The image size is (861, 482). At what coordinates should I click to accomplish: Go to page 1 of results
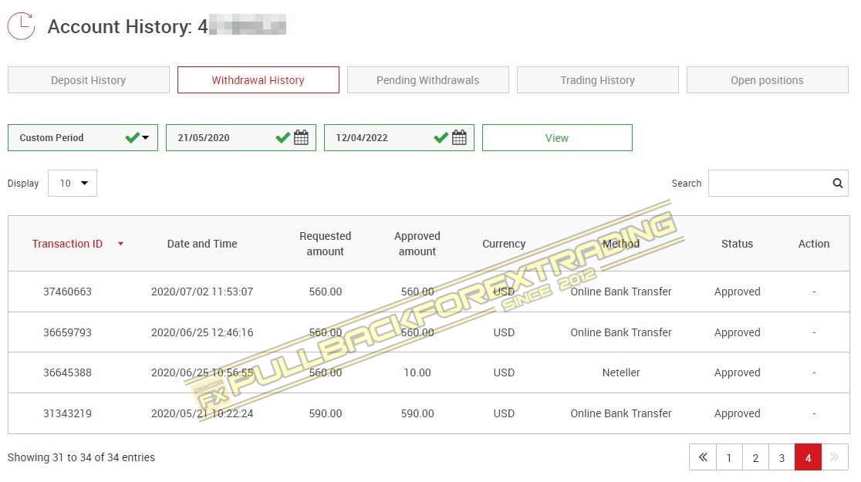click(728, 457)
